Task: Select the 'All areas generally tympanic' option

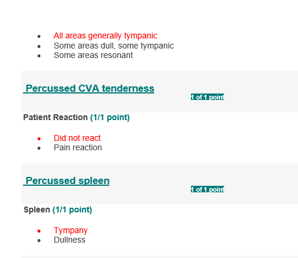Action: [105, 36]
